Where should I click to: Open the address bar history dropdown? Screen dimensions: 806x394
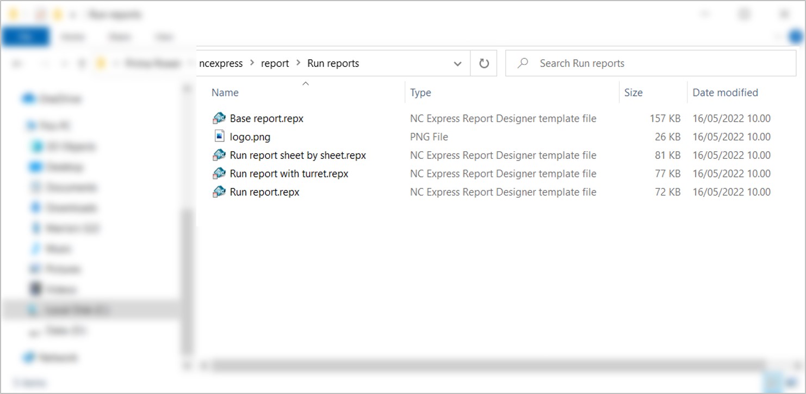click(x=457, y=64)
